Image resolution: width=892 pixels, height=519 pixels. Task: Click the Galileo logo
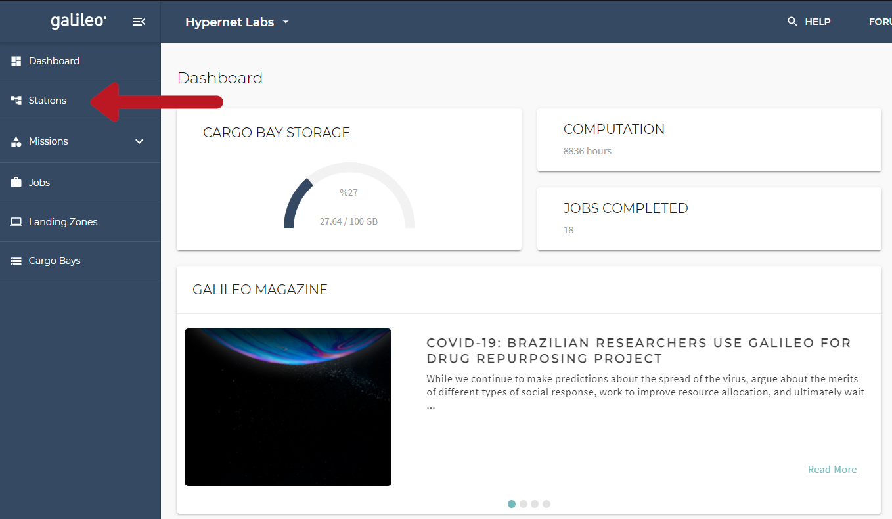tap(79, 20)
